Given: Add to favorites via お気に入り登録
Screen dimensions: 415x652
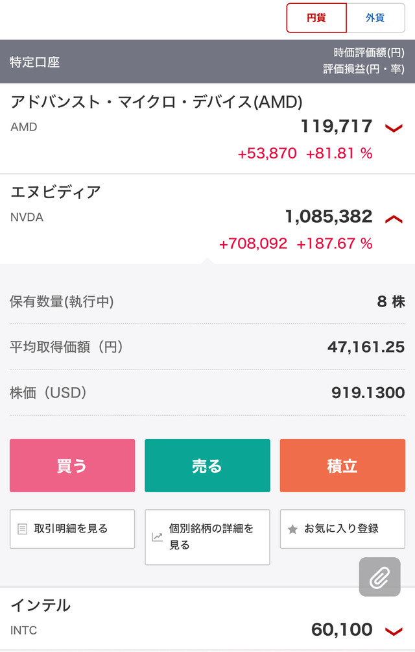Looking at the screenshot, I should coord(342,529).
